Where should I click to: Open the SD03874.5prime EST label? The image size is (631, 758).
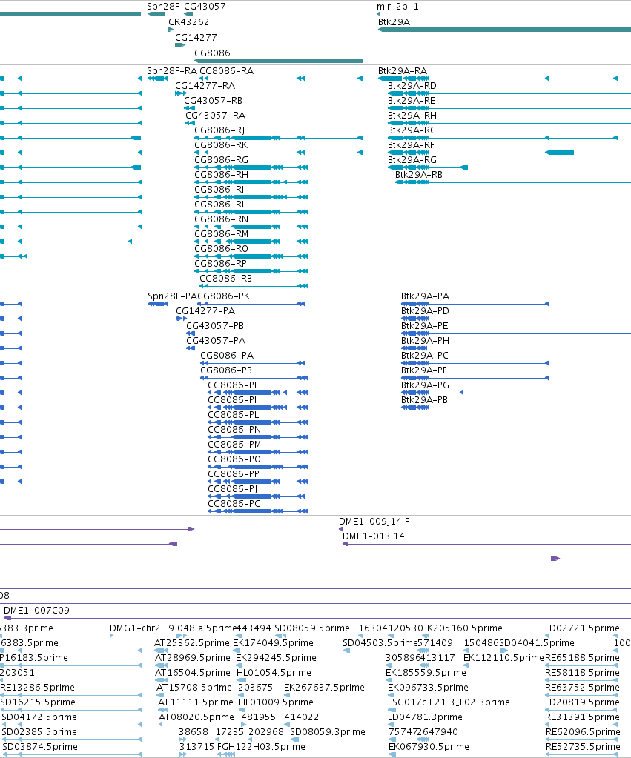(x=39, y=747)
